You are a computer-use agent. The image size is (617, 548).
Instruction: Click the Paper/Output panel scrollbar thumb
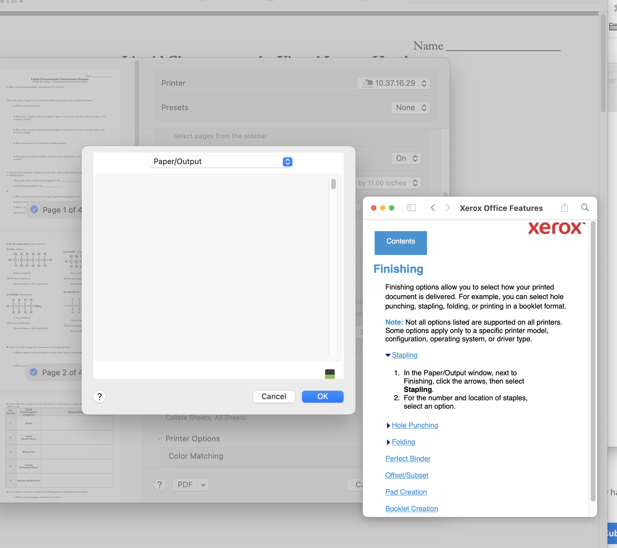tap(333, 184)
